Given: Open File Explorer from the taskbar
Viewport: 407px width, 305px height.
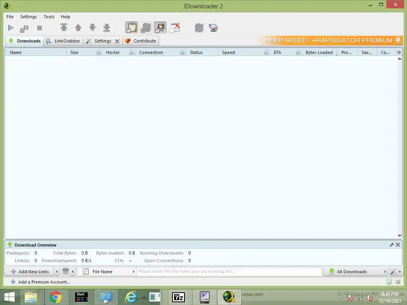Looking at the screenshot, I should pyautogui.click(x=31, y=297).
